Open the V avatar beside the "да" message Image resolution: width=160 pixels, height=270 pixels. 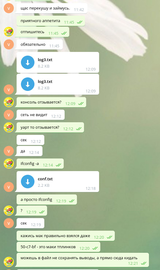coord(9,151)
